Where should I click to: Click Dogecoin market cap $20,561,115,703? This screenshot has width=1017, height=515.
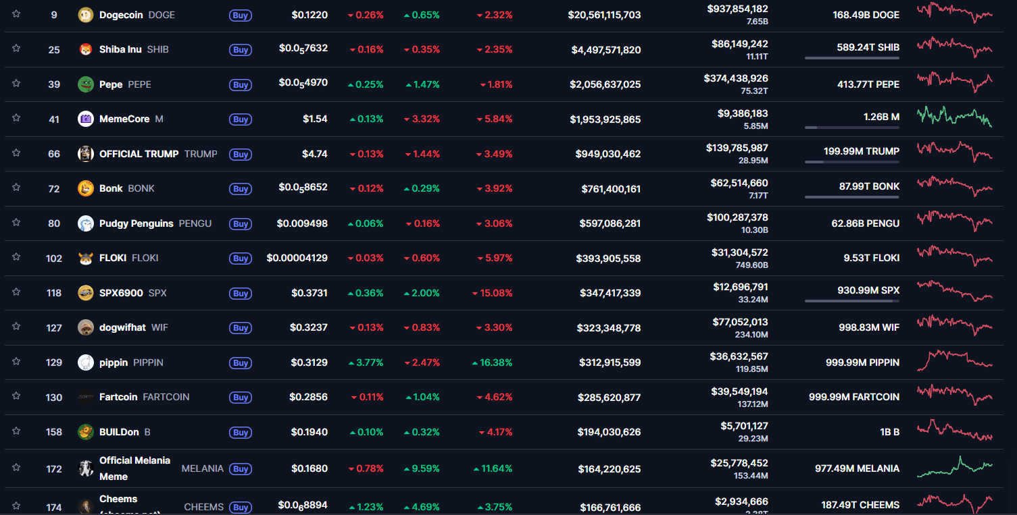coord(604,15)
